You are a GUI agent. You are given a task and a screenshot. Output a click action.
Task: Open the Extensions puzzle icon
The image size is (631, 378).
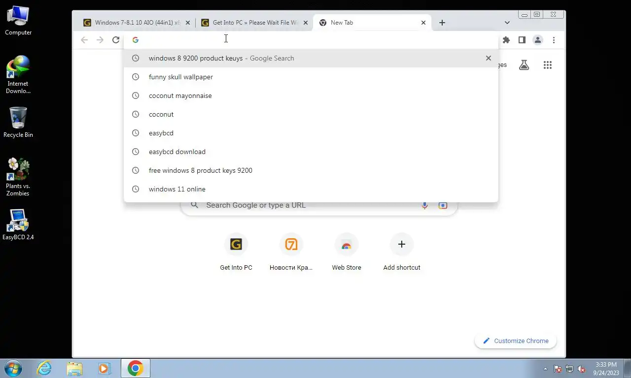coord(506,40)
